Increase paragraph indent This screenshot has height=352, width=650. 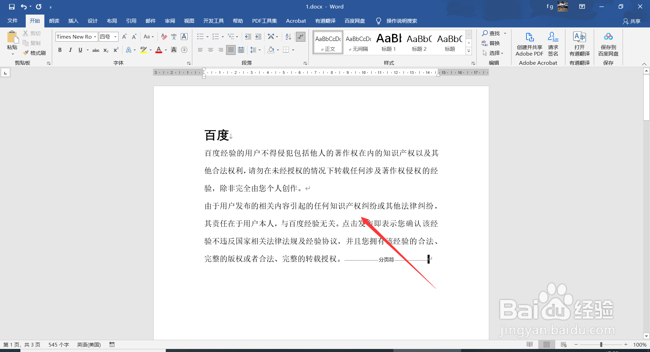point(258,37)
